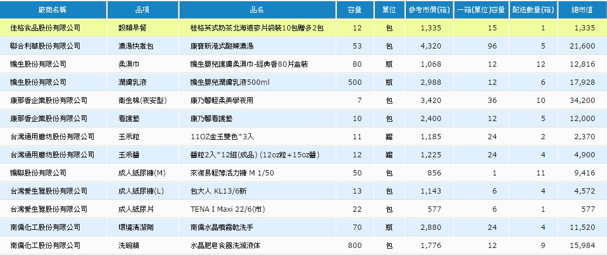Click the 容量 column header
607x255 pixels.
click(355, 10)
